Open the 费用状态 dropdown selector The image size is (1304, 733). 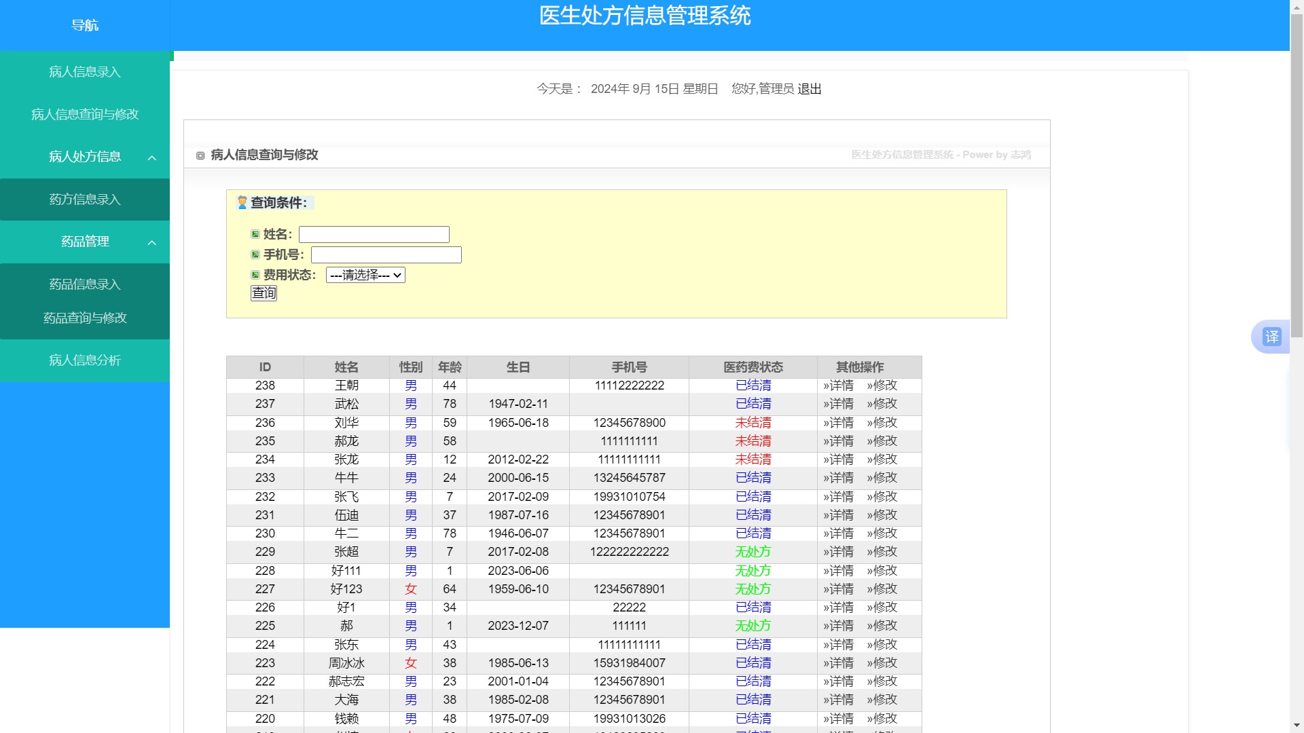365,275
